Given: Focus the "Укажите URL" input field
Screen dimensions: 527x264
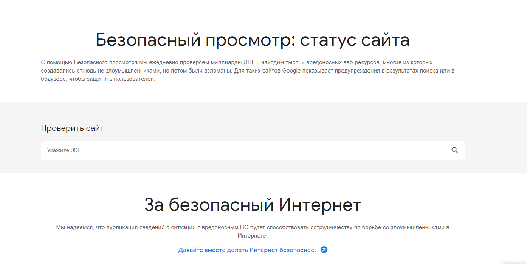Looking at the screenshot, I should 242,150.
